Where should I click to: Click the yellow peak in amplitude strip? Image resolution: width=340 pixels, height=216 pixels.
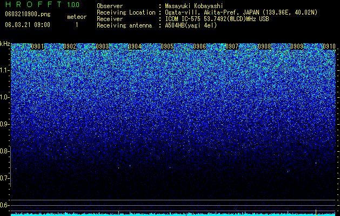[316, 212]
